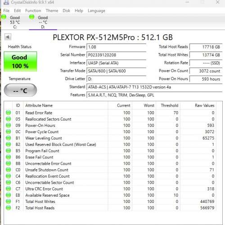Viewport: 225px width, 225px height.
Task: Select the Uncorrectable Error Count row
Action: [x=110, y=163]
